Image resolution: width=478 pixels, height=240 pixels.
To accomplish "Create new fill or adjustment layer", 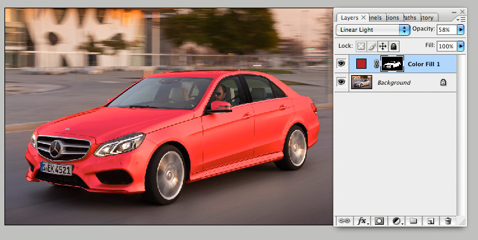I will 396,221.
